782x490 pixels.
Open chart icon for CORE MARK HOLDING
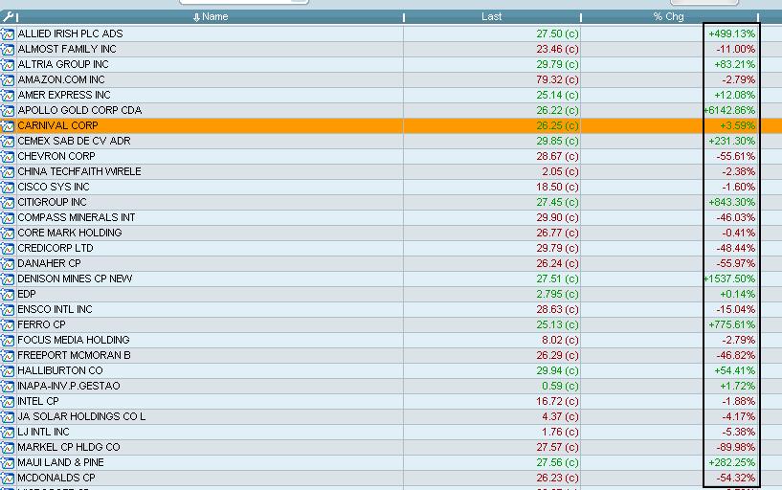(8, 234)
